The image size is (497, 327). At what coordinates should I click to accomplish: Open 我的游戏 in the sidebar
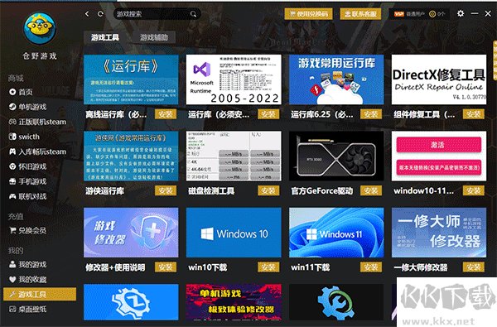(27, 264)
